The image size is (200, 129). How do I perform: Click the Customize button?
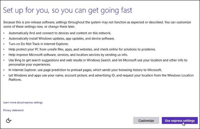click(x=146, y=120)
